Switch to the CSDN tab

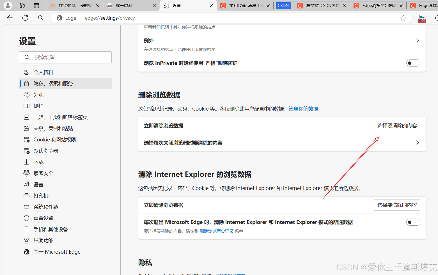tap(283, 5)
